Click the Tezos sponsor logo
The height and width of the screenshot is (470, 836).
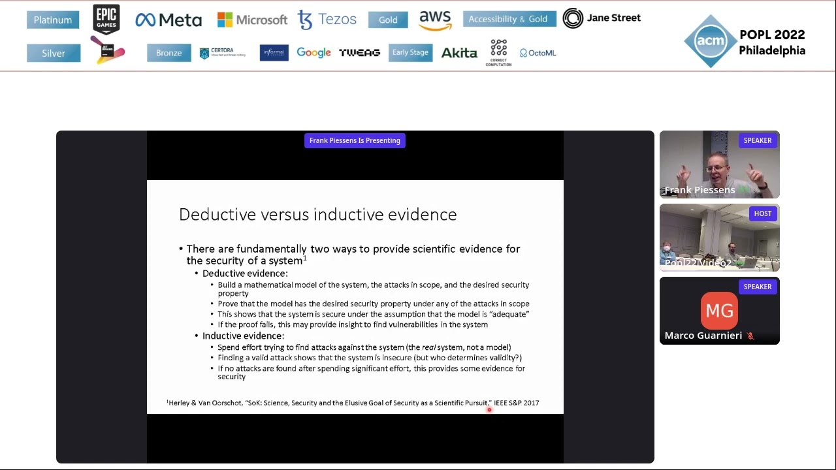pos(327,20)
